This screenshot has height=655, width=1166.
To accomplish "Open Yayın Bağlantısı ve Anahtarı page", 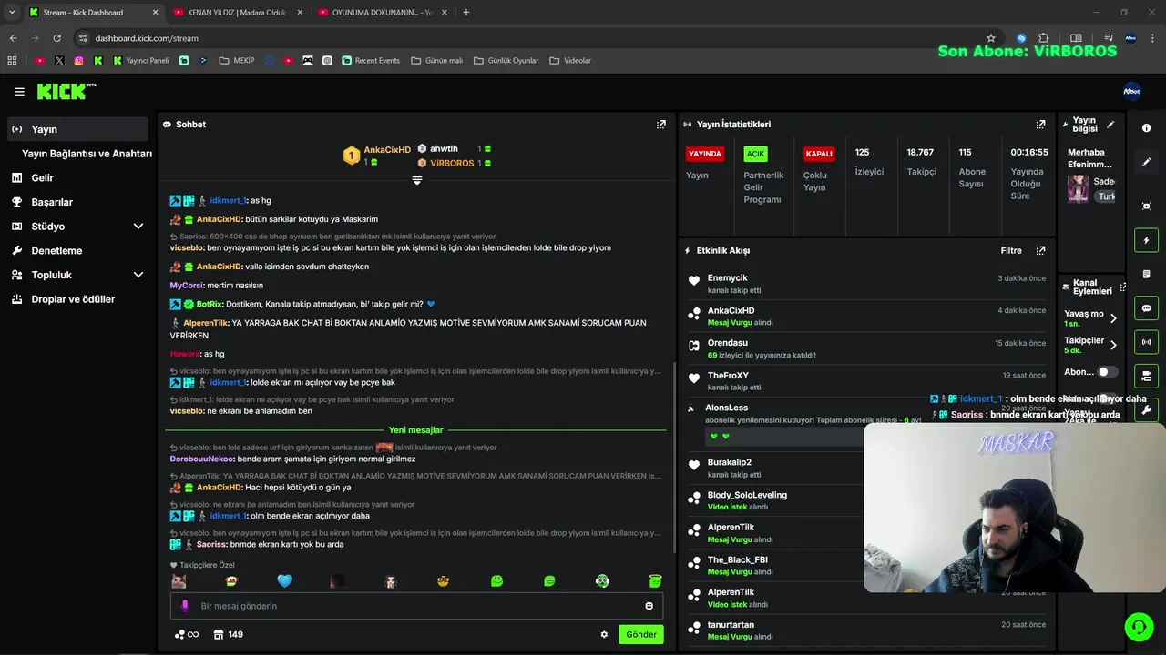I will point(87,154).
